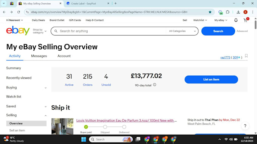Open the Gift Cards link

pos(75,20)
